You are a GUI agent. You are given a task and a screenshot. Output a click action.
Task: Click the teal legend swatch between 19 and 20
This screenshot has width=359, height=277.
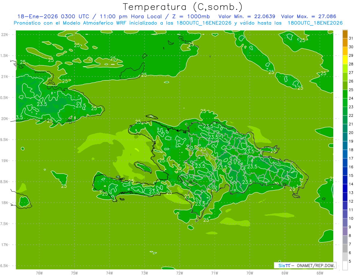tap(345, 137)
